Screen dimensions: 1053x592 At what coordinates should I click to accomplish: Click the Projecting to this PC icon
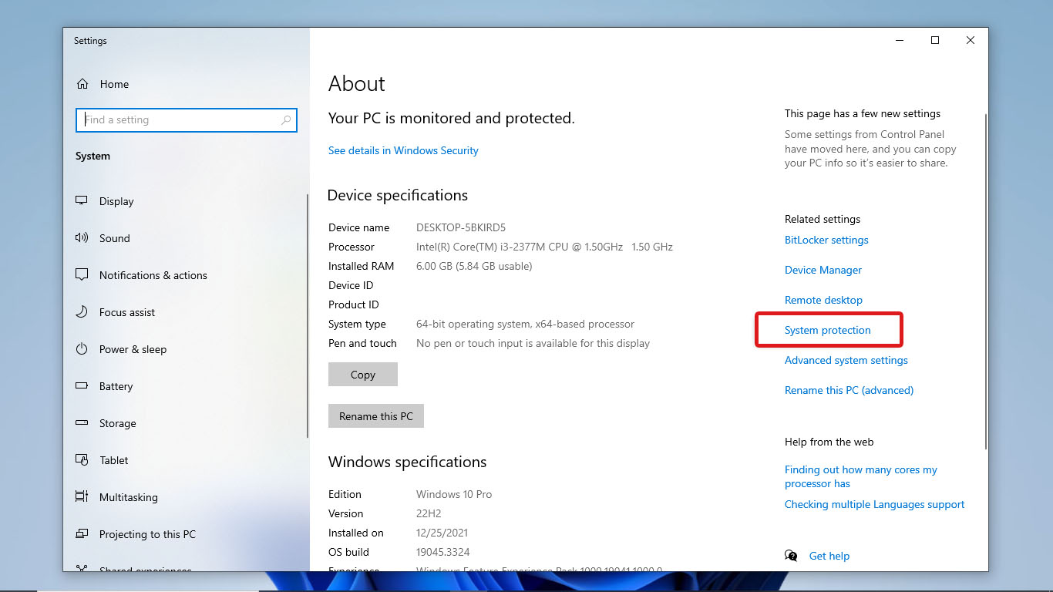pos(82,534)
